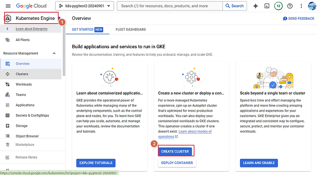Click the send feedback speech icon

point(285,19)
